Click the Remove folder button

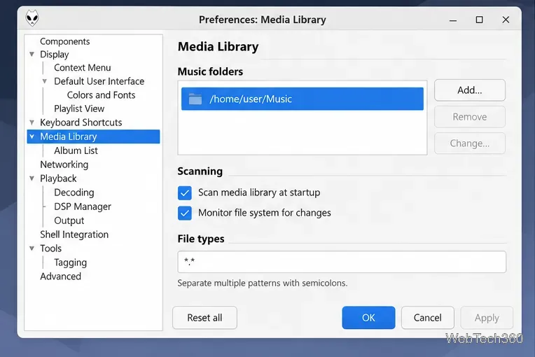(469, 117)
